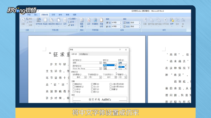The width and height of the screenshot is (211, 118).
Task: Open the theme 字体 fonts option
Action: [30, 22]
